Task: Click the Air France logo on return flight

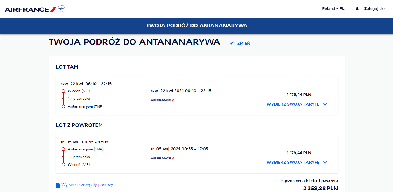Action: click(x=162, y=158)
